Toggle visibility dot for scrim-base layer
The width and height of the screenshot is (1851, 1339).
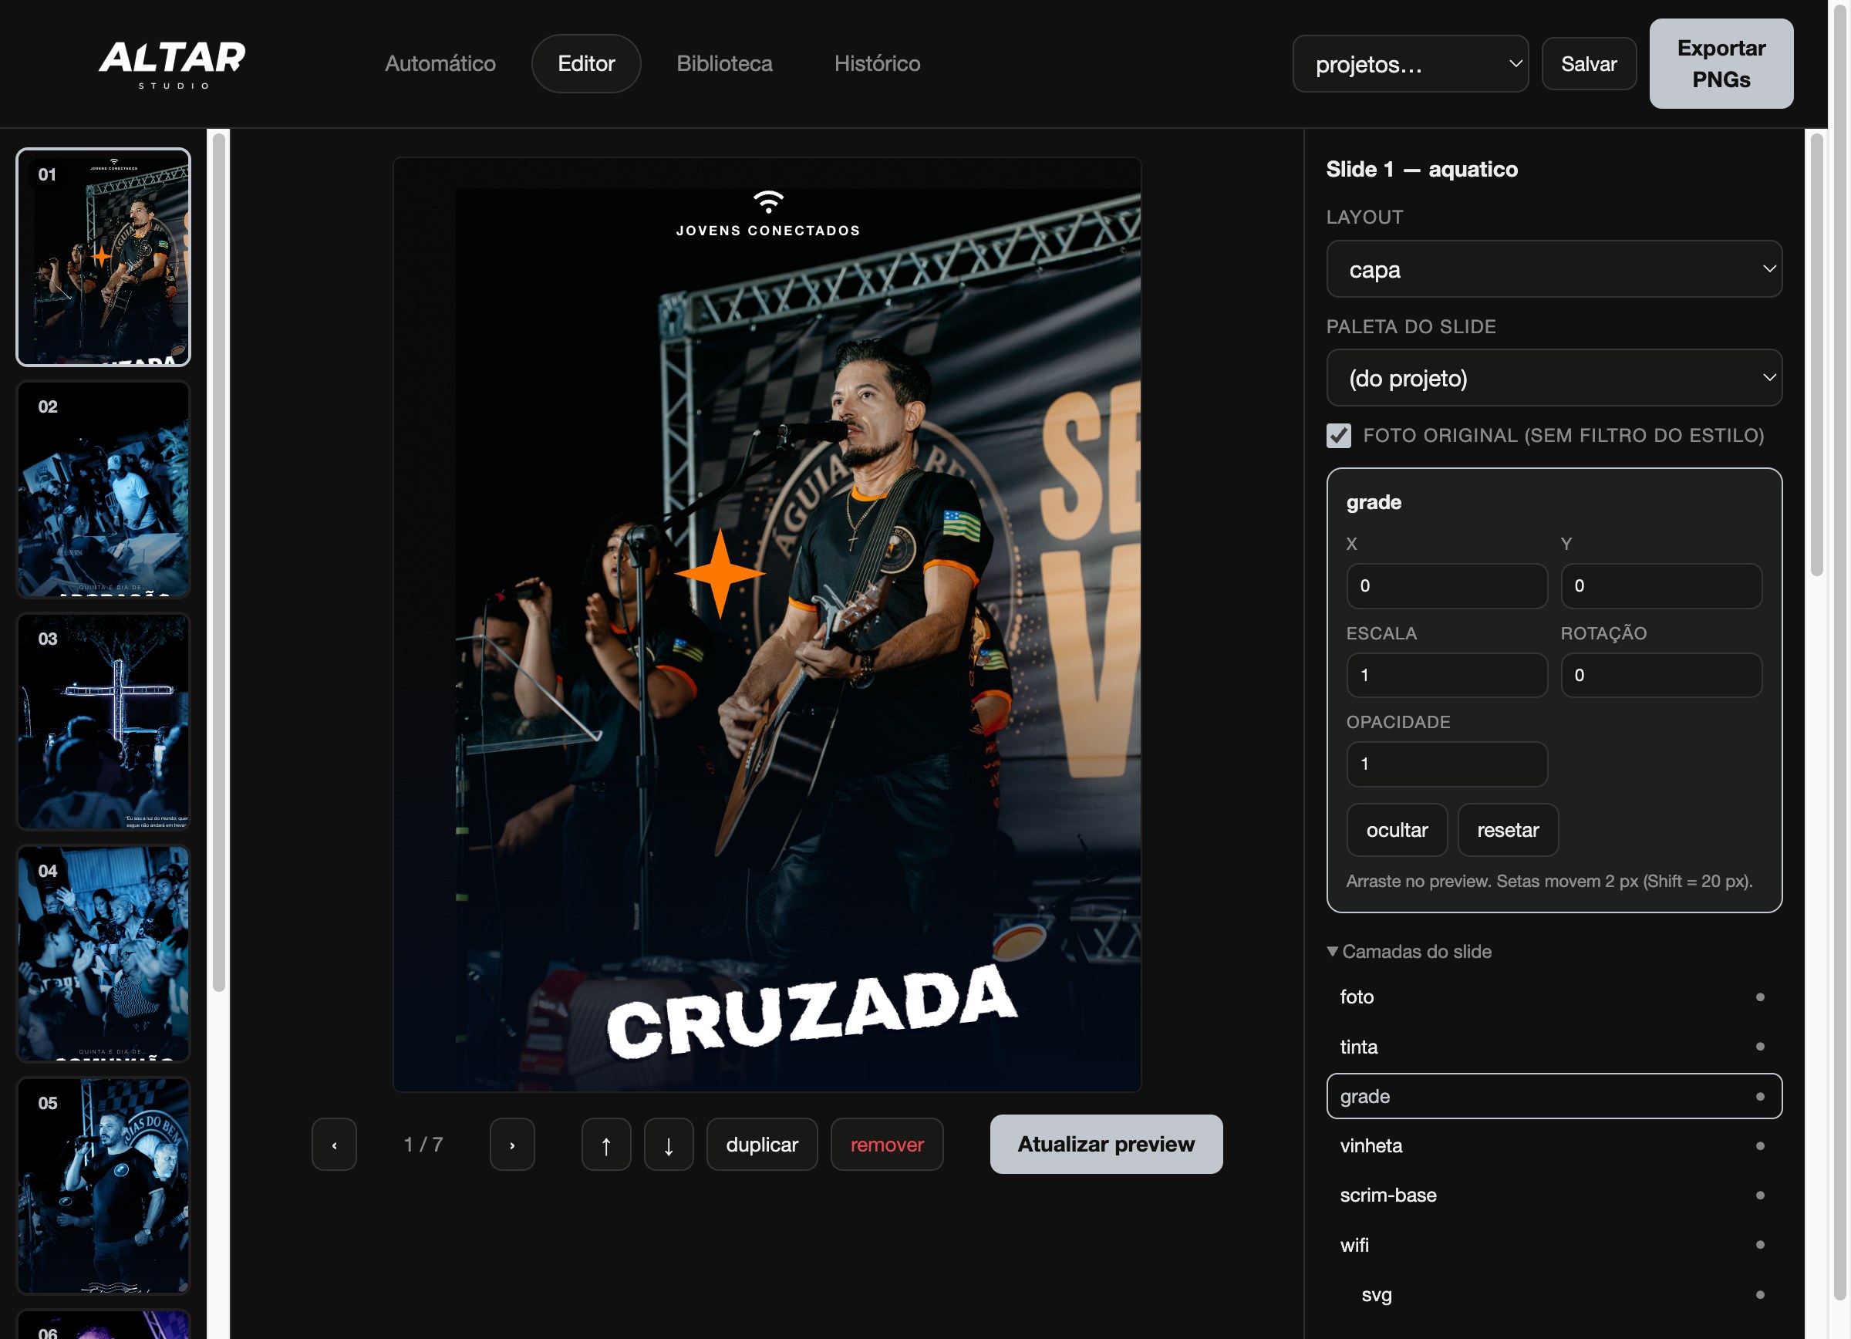point(1759,1196)
